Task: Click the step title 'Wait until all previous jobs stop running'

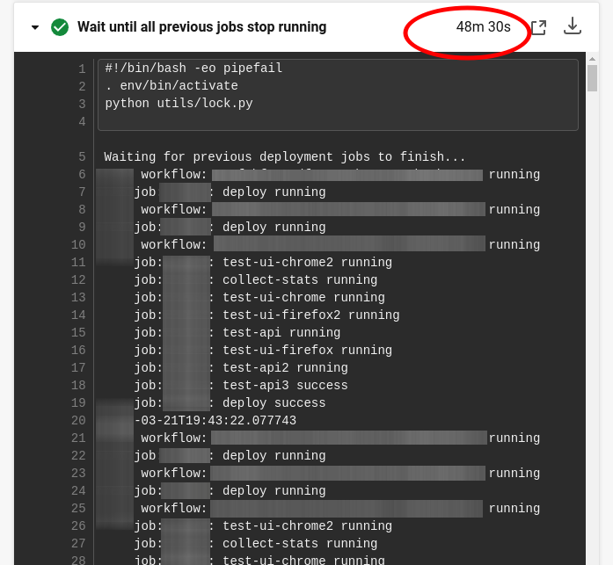Action: coord(201,27)
